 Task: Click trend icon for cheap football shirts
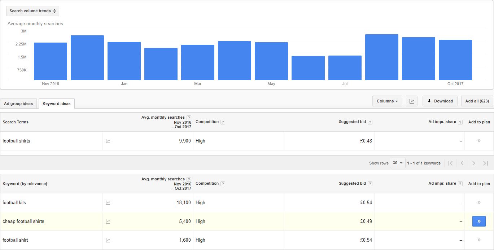(108, 222)
